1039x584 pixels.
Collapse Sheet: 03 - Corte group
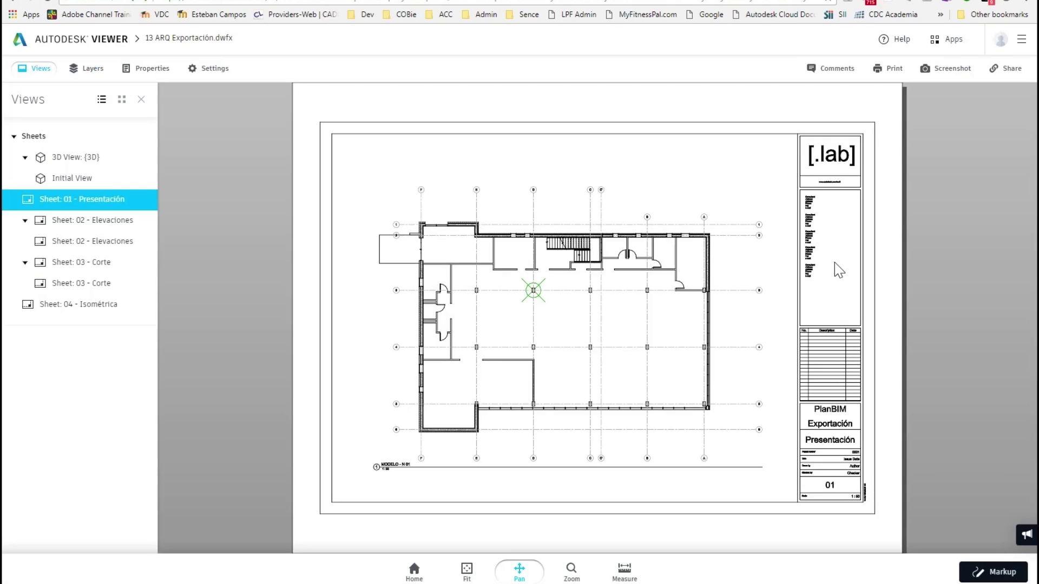[x=25, y=262]
